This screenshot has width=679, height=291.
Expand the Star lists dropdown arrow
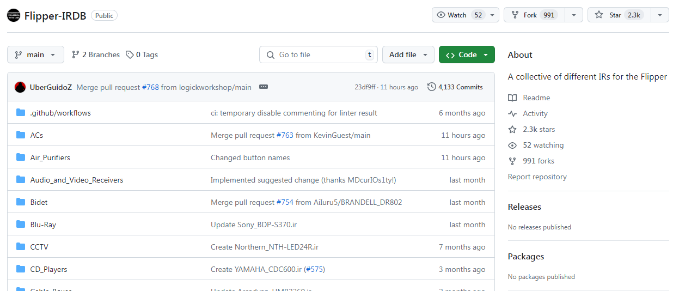(660, 15)
